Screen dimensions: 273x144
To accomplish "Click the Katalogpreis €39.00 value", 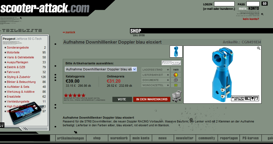I will point(73,81).
